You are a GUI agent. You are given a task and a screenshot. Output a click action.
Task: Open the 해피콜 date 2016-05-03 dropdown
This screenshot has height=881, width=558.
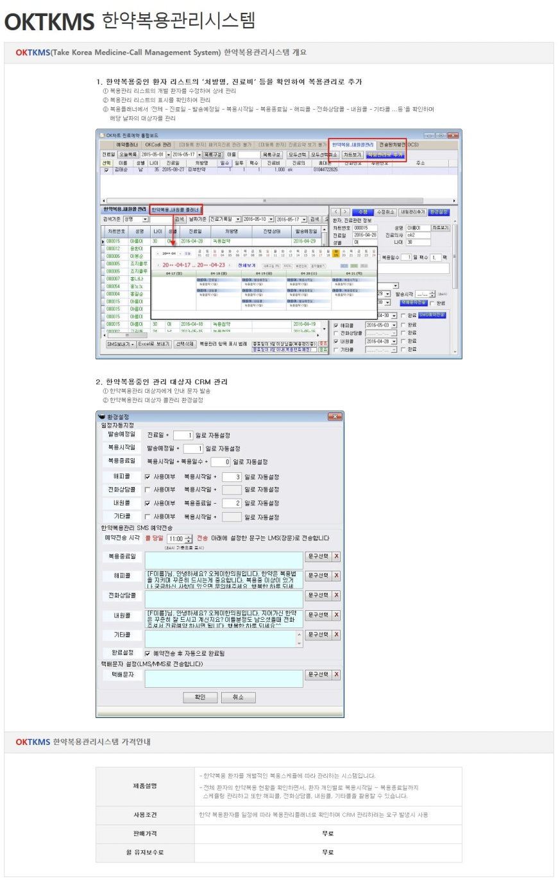click(394, 325)
